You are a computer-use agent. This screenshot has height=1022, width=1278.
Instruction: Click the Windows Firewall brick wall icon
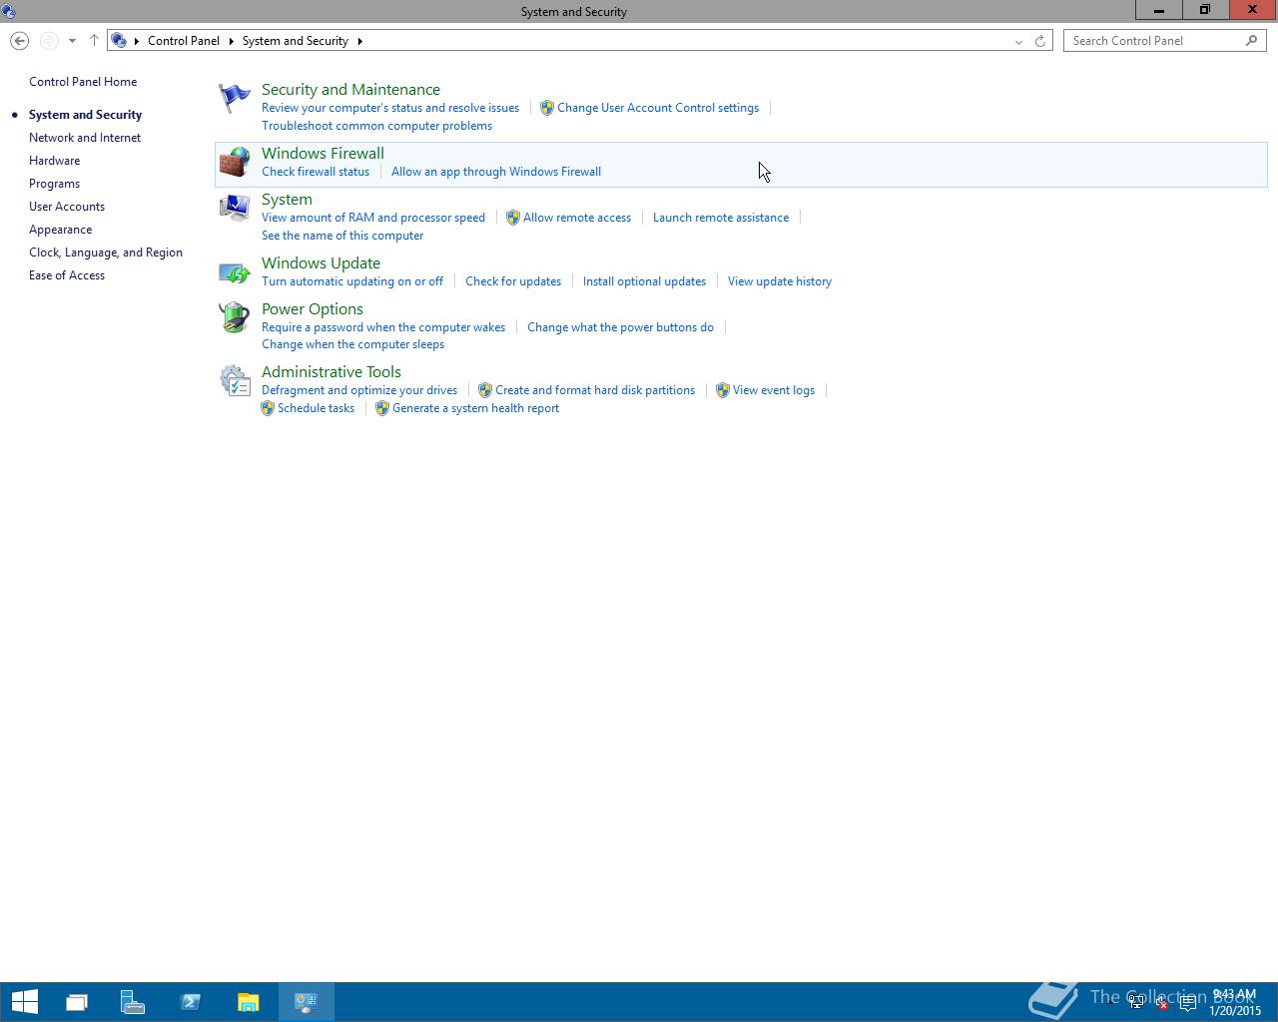[235, 163]
